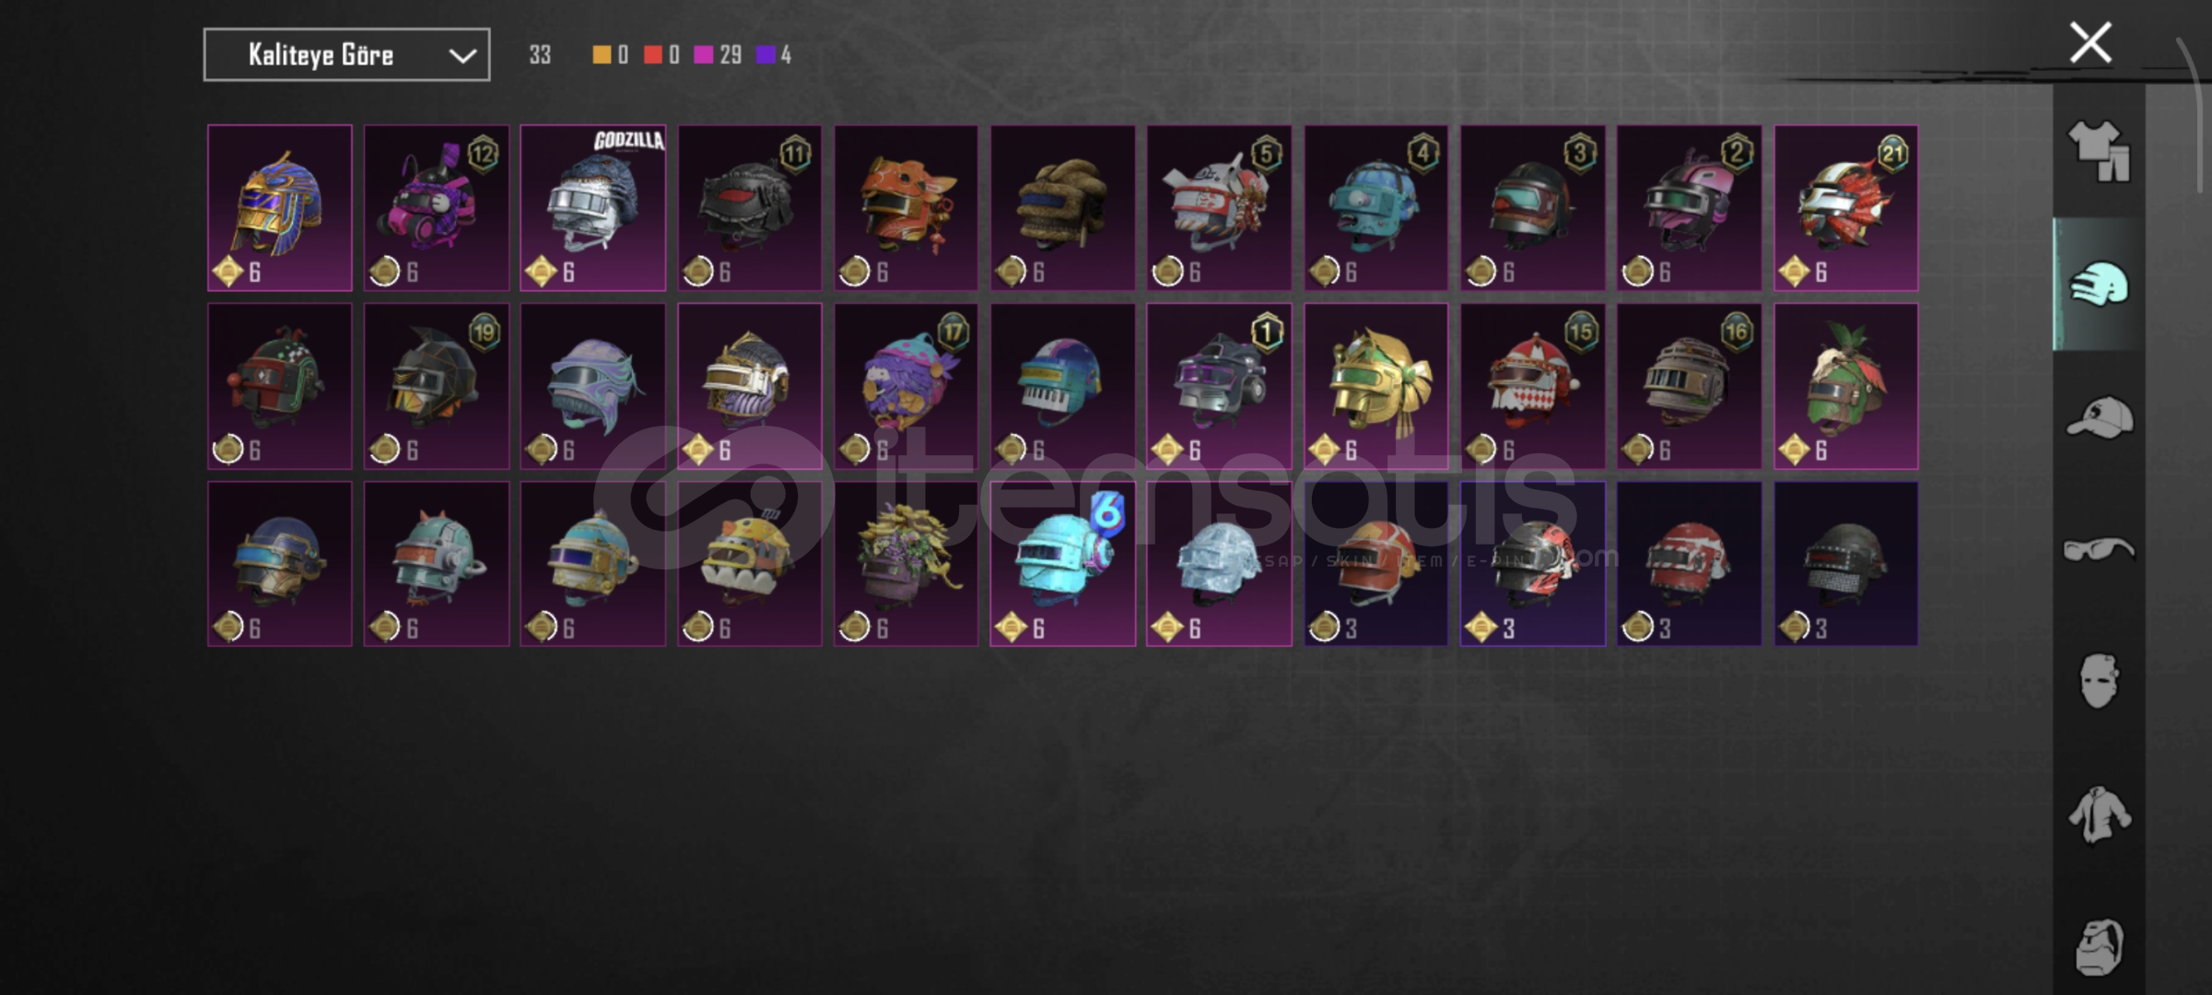
Task: Open the jacket category icon
Action: click(2099, 814)
